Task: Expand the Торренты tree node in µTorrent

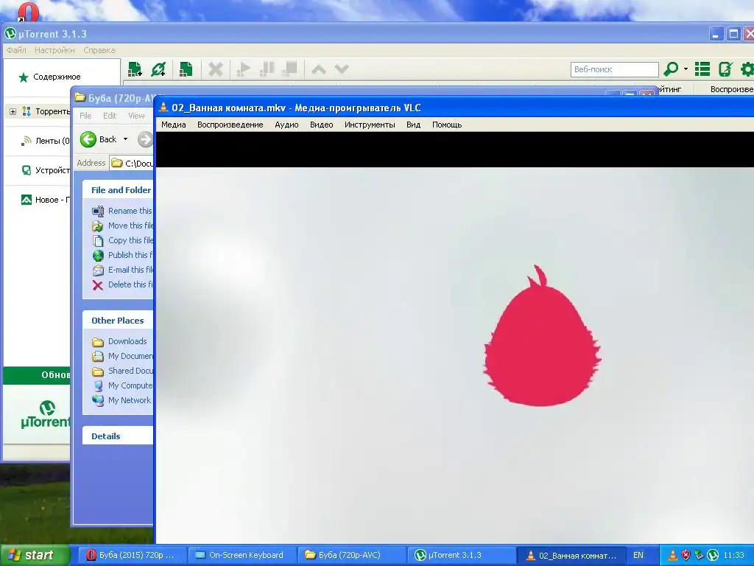Action: 13,112
